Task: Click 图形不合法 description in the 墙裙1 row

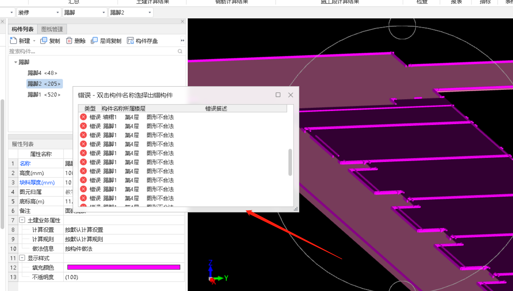Action: click(160, 117)
